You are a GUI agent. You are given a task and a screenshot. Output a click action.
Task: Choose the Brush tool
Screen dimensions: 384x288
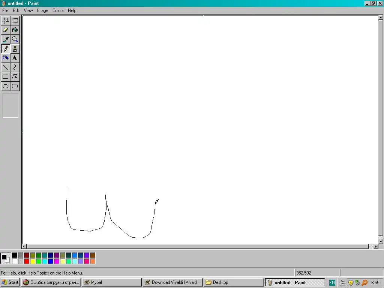point(15,49)
